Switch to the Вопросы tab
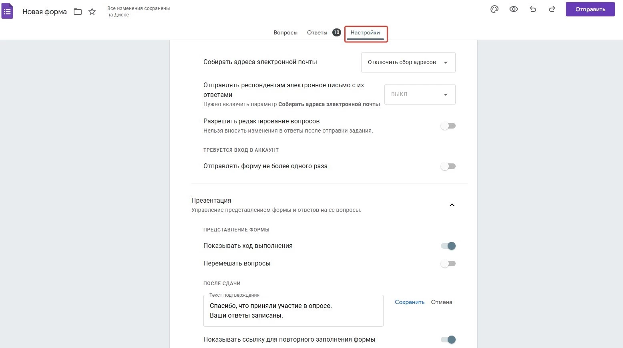The height and width of the screenshot is (348, 623). point(285,33)
